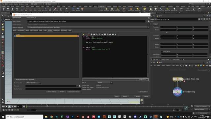This screenshot has width=211, height=119.
Task: Click the playhead marker on the timeline
Action: coord(47,105)
